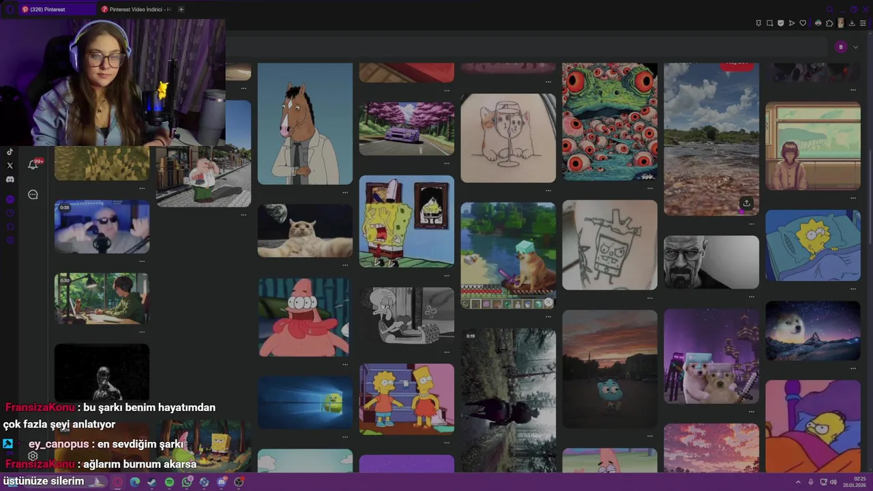Open the Minecraft doge by lake pin
Viewport: 873px width, 491px height.
pyautogui.click(x=508, y=256)
